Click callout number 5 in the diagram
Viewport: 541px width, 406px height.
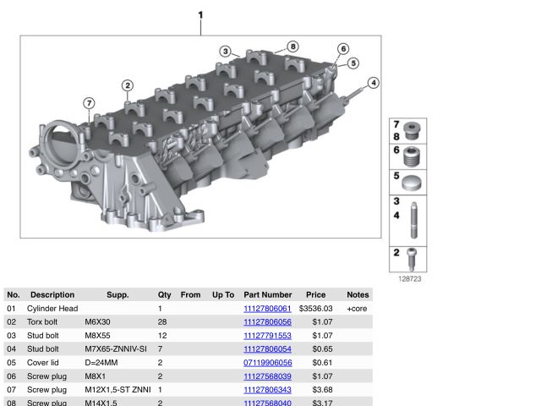tap(352, 63)
